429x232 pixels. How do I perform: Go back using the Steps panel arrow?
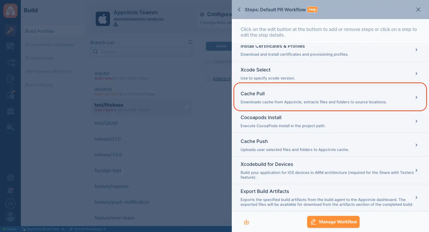point(239,10)
